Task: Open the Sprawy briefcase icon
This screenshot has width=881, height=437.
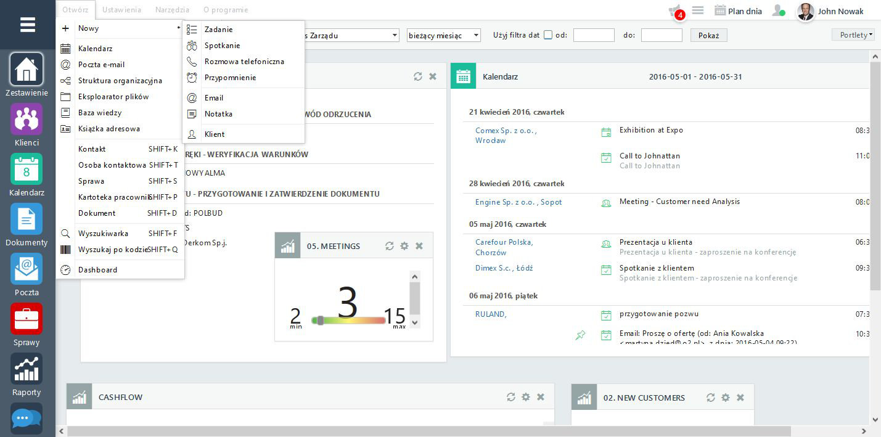Action: pos(27,319)
